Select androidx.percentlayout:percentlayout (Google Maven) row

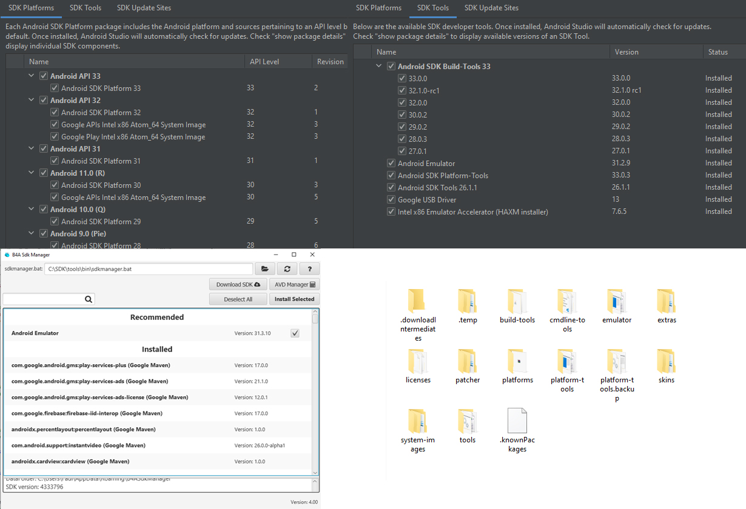[157, 429]
